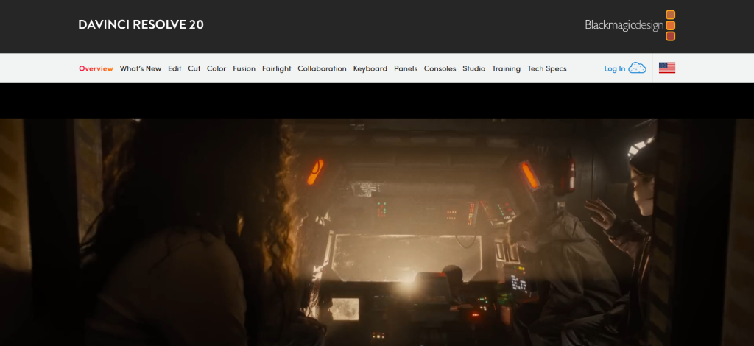Go to the What's New page
Viewport: 754px width, 346px height.
click(x=140, y=68)
